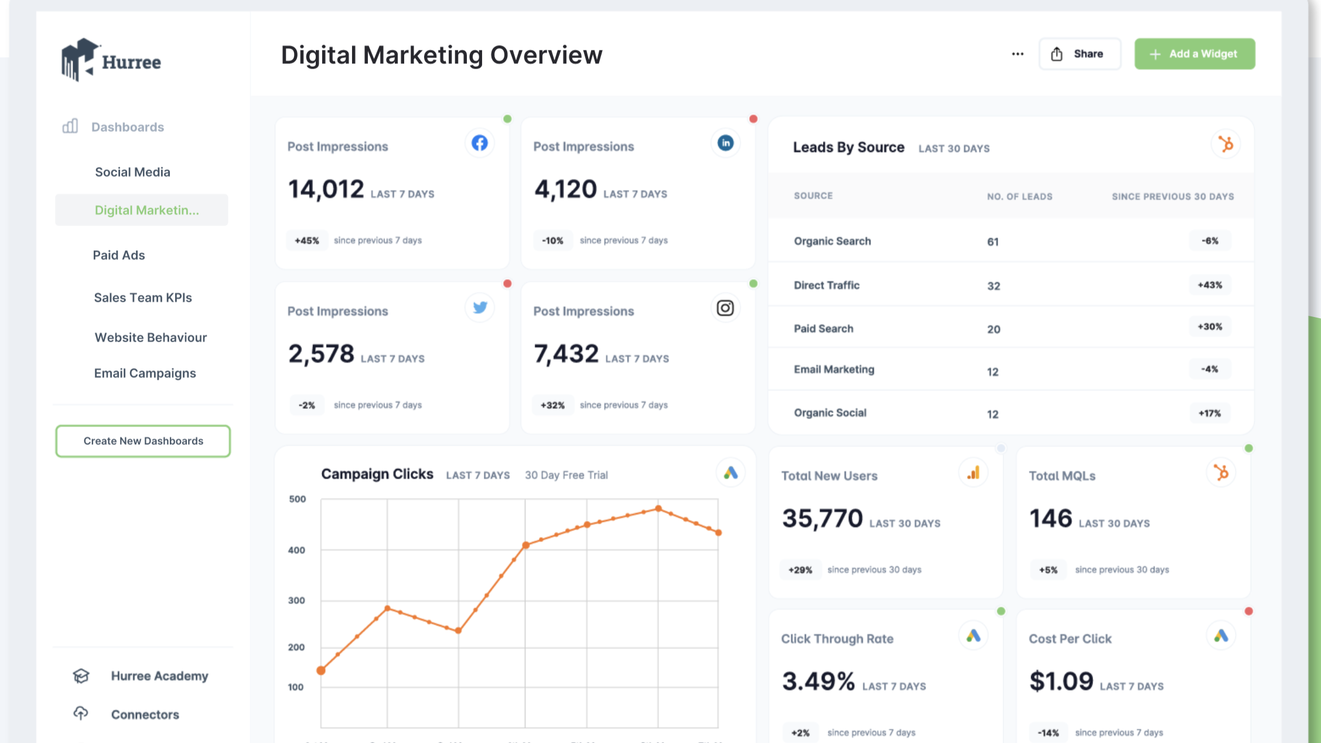Click Create New Dashboards button
Viewport: 1321px width, 743px height.
143,441
